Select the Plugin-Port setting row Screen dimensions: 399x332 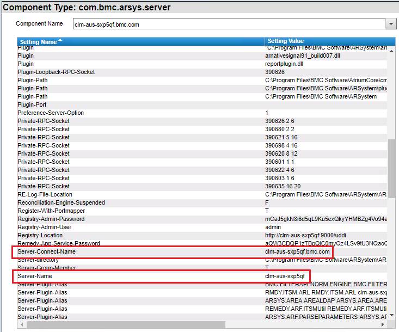(202, 104)
